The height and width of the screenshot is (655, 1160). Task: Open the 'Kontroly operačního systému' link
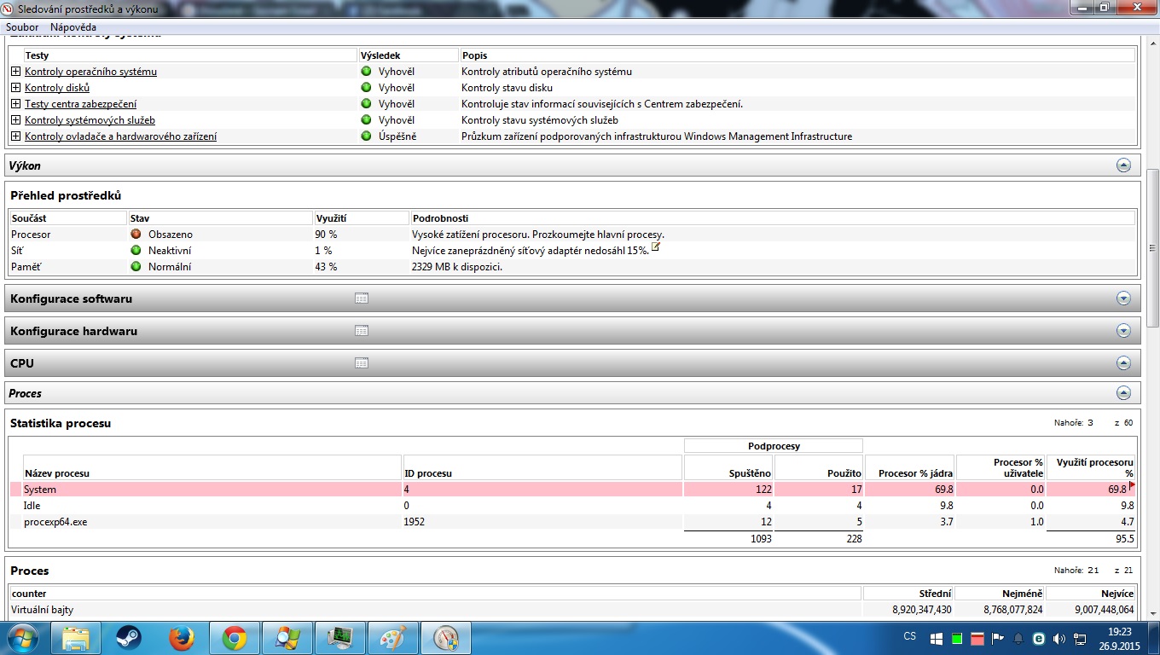click(x=90, y=72)
